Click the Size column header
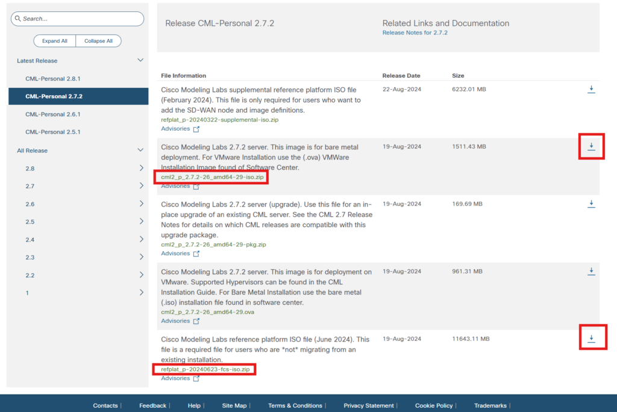The height and width of the screenshot is (412, 617). 458,75
